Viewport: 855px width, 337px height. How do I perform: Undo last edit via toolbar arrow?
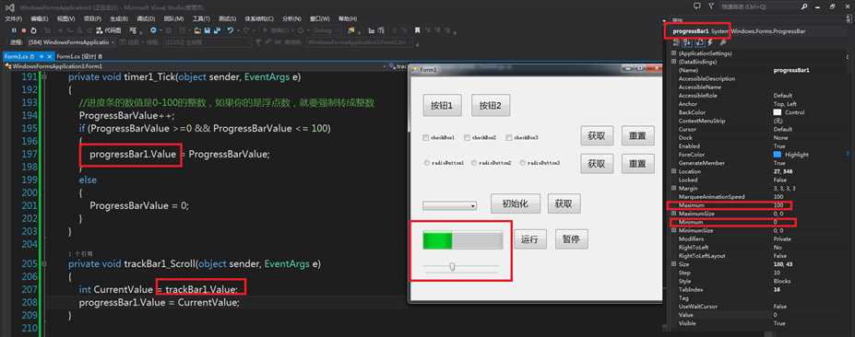click(x=231, y=30)
